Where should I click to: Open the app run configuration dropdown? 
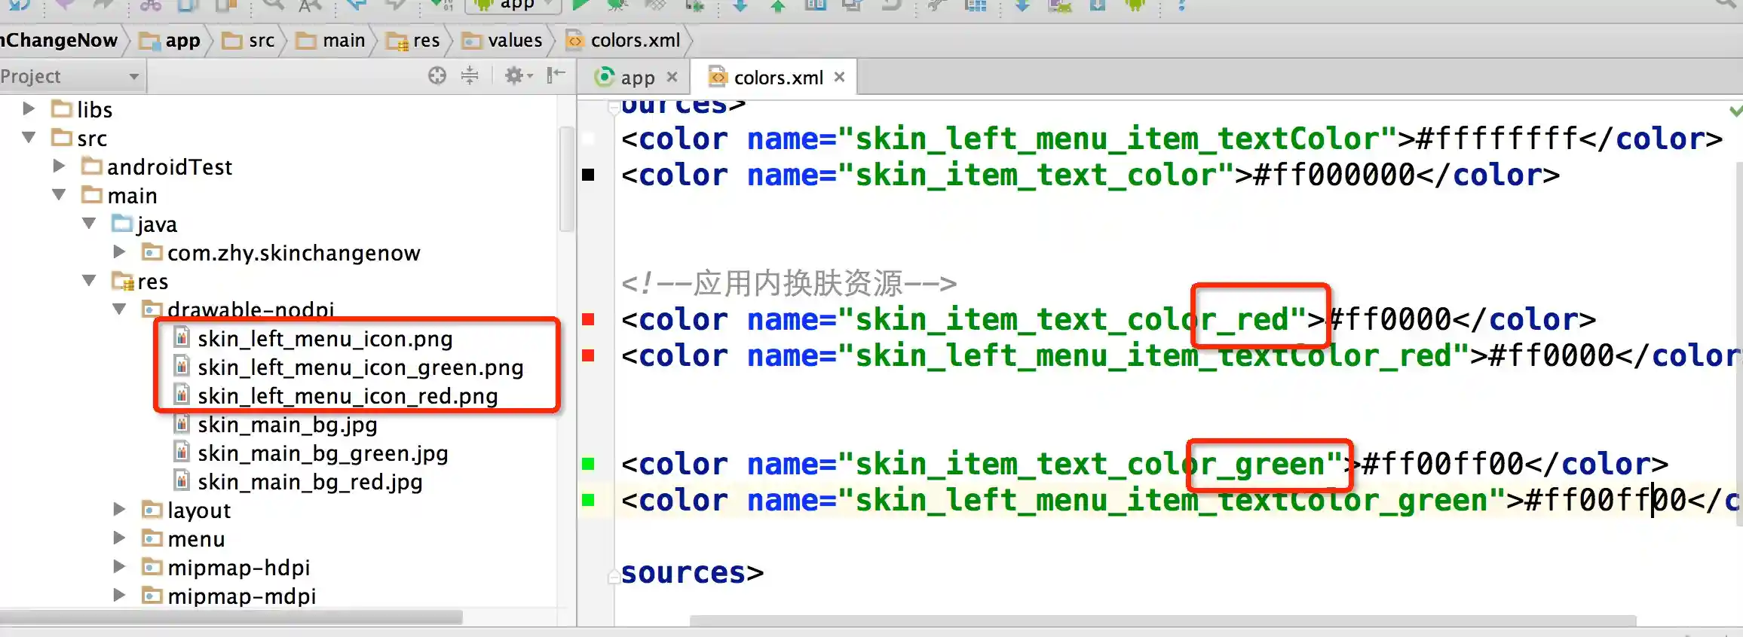[514, 5]
